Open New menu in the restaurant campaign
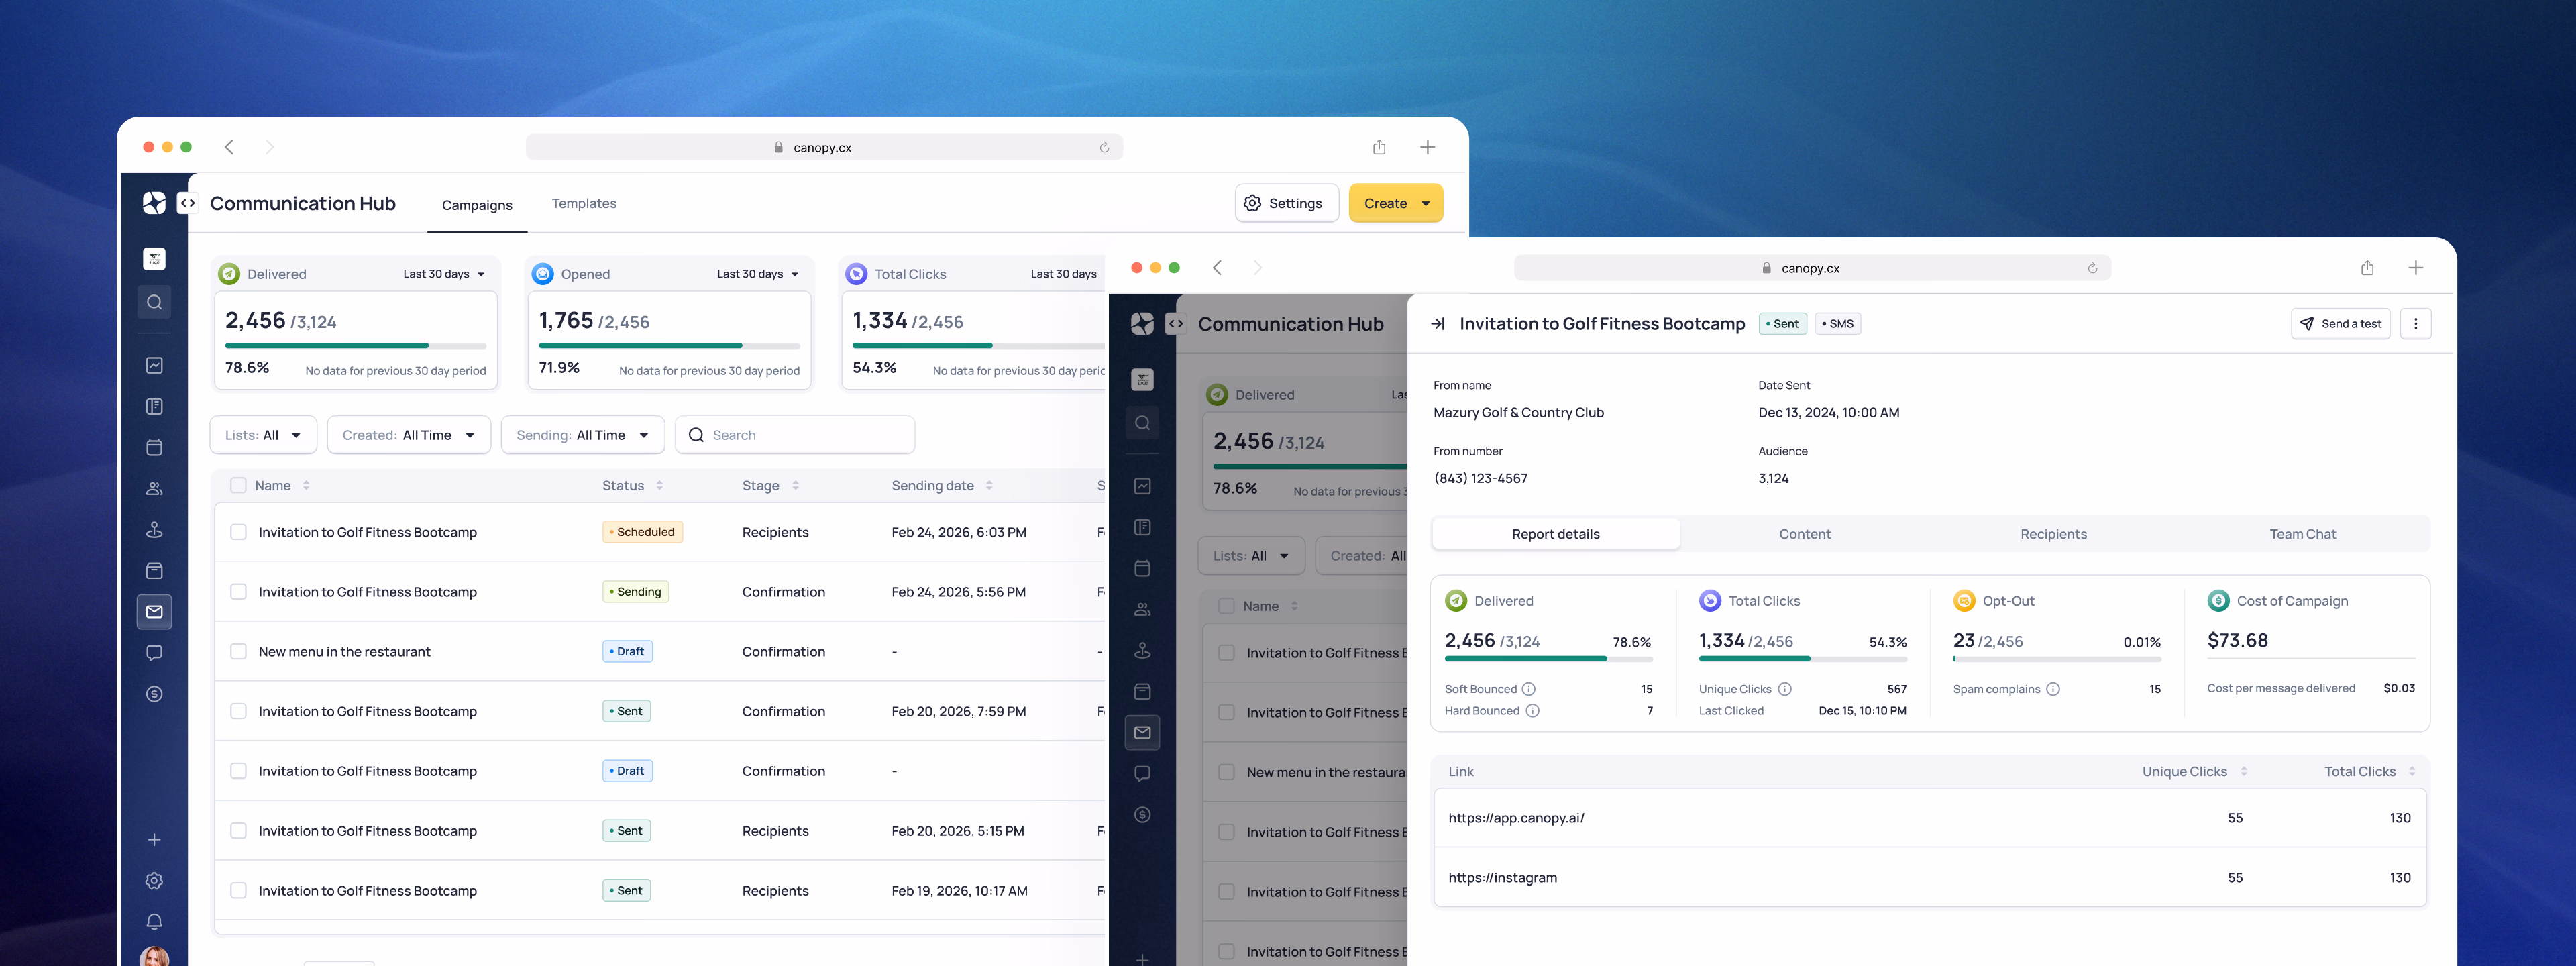The height and width of the screenshot is (966, 2576). click(344, 652)
